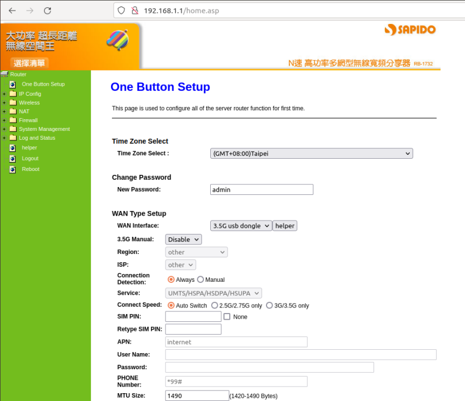Open the Time Zone Select dropdown
465x401 pixels.
click(311, 153)
